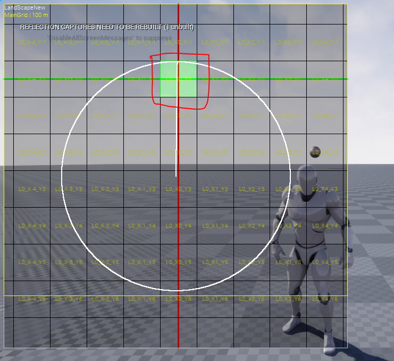Image resolution: width=394 pixels, height=361 pixels.
Task: Click cell label L0_X0_Y3
Action: [x=179, y=189]
